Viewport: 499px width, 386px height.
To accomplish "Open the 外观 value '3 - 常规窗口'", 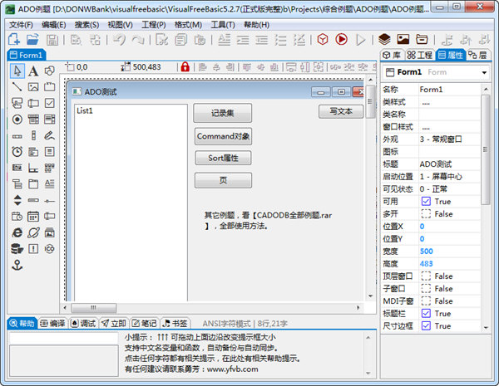I will [449, 139].
